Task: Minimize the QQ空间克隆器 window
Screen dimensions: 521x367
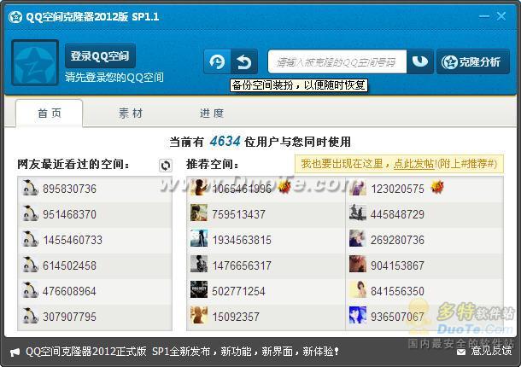Action: [x=484, y=16]
